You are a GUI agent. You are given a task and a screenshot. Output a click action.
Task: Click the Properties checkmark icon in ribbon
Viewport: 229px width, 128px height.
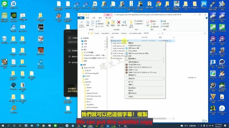147,22
